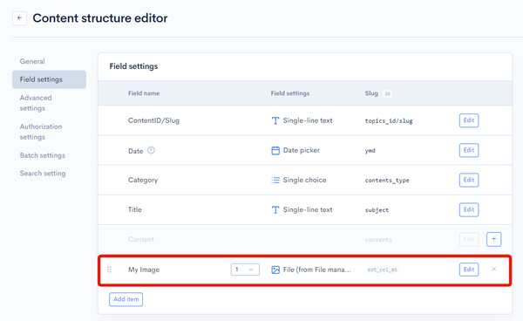Click the ymd slug value
The height and width of the screenshot is (321, 523).
pos(370,151)
